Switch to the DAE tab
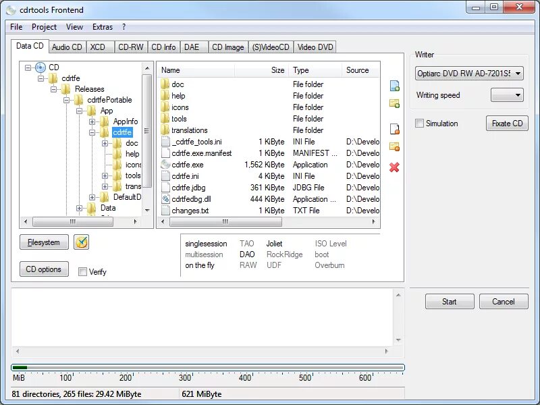This screenshot has width=540, height=405. coord(194,47)
